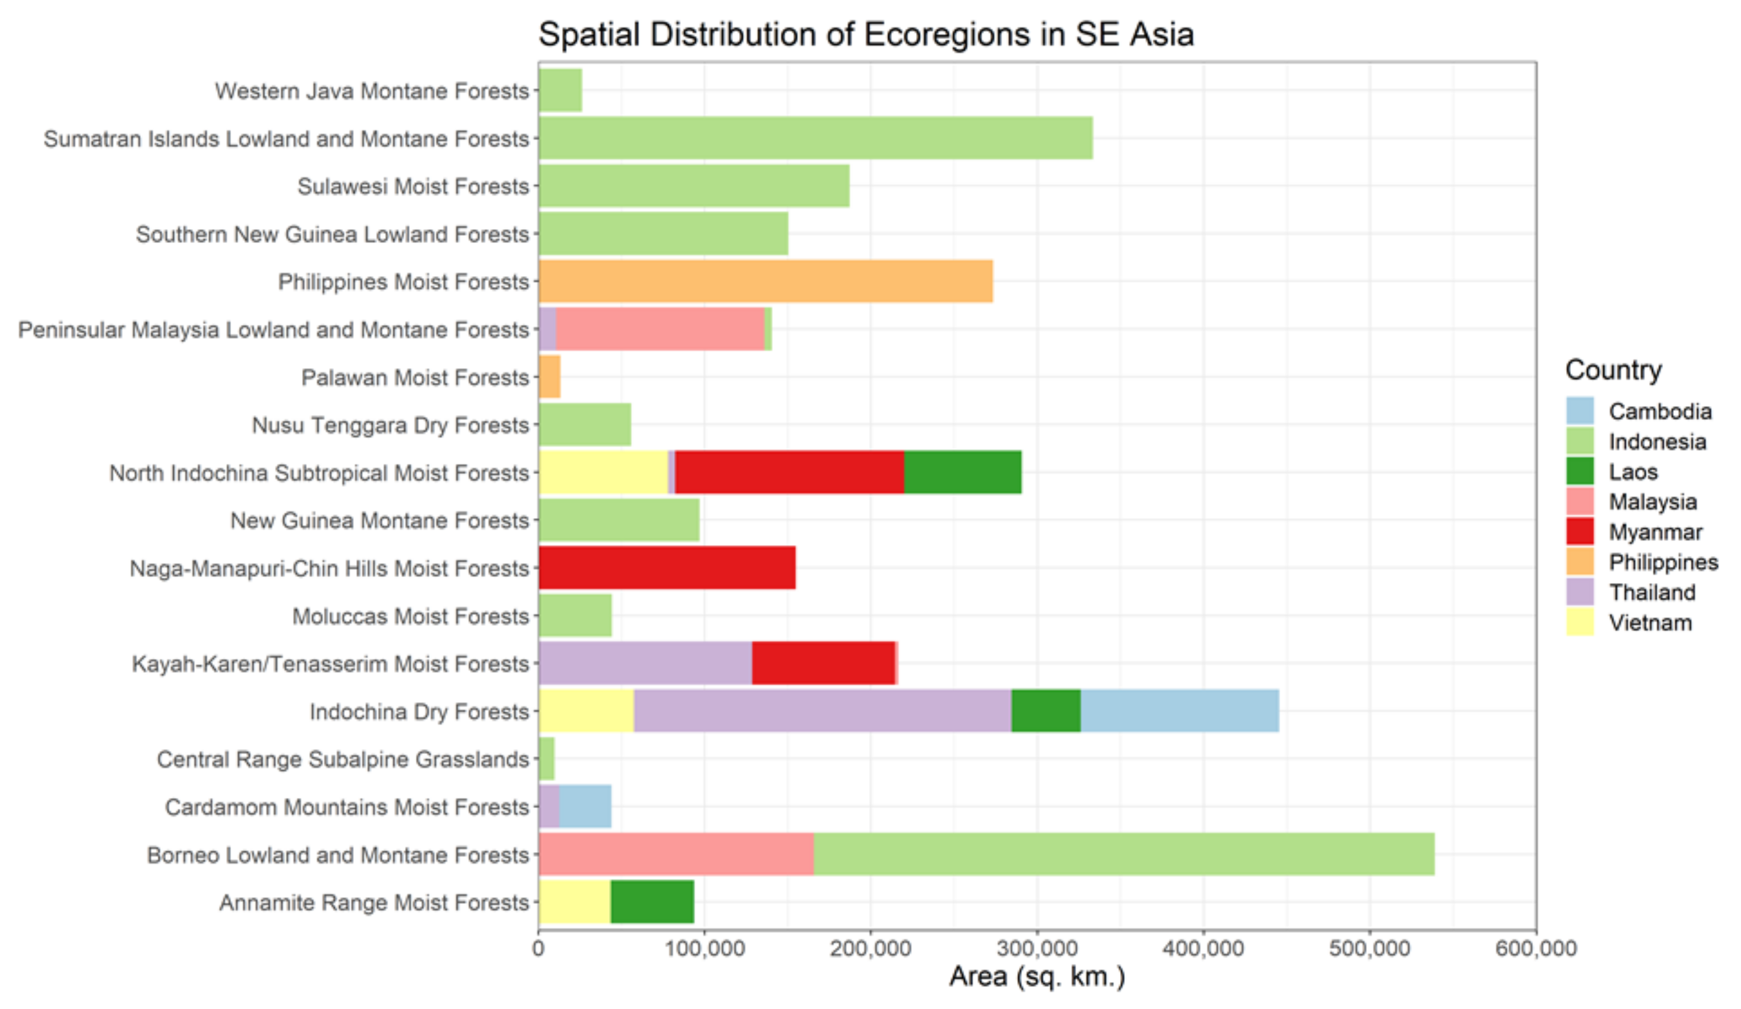
Task: Click the Western Java Montane Forests label
Action: point(372,90)
